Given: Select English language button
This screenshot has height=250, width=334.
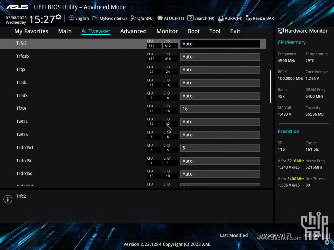Looking at the screenshot, I should [82, 18].
